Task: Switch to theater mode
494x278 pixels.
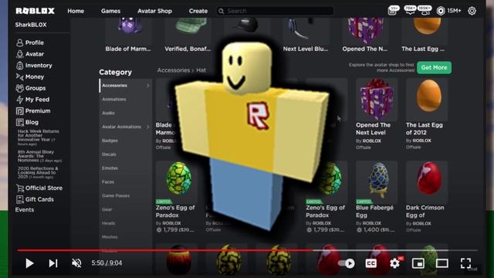Action: point(442,263)
